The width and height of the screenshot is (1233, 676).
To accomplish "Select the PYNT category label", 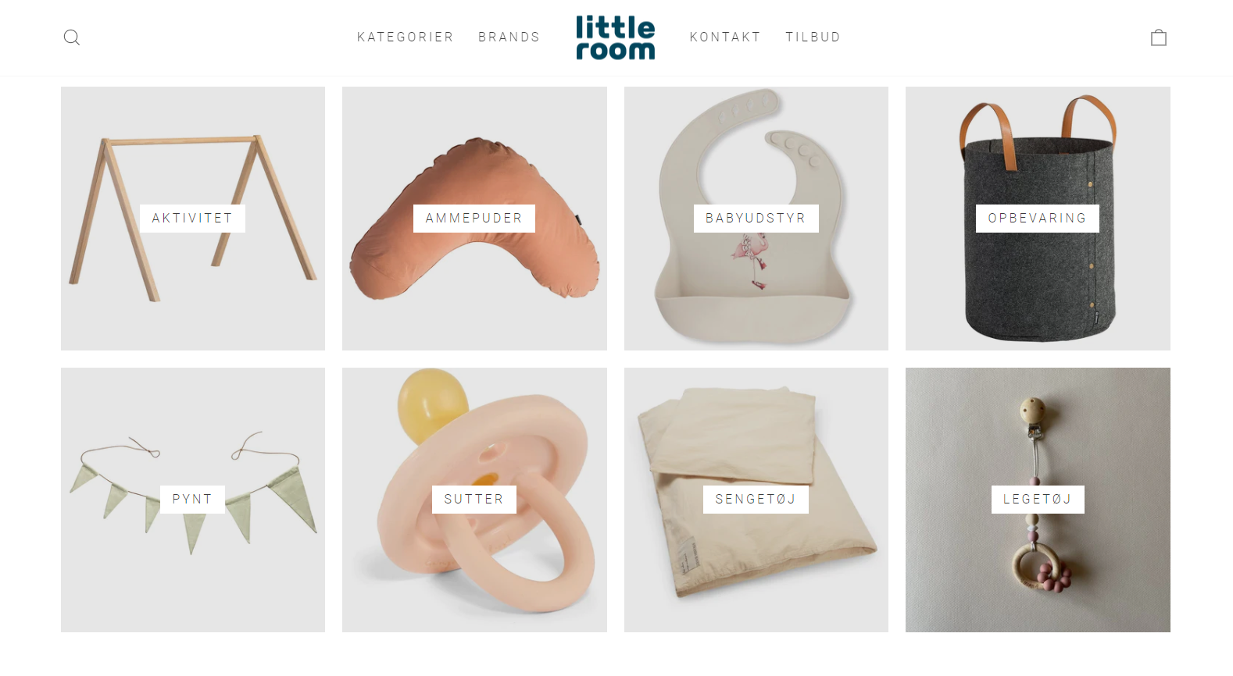I will click(x=192, y=500).
